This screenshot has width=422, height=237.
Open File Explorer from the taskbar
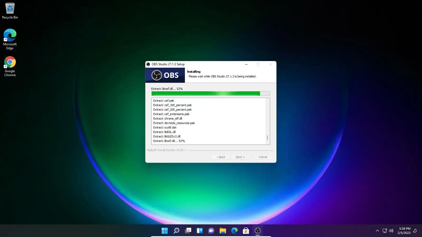coord(223,231)
